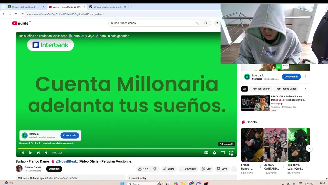Screen dimensions: 328x185
Task: Open taskbar weather widget 19°C
Action: pos(9,183)
